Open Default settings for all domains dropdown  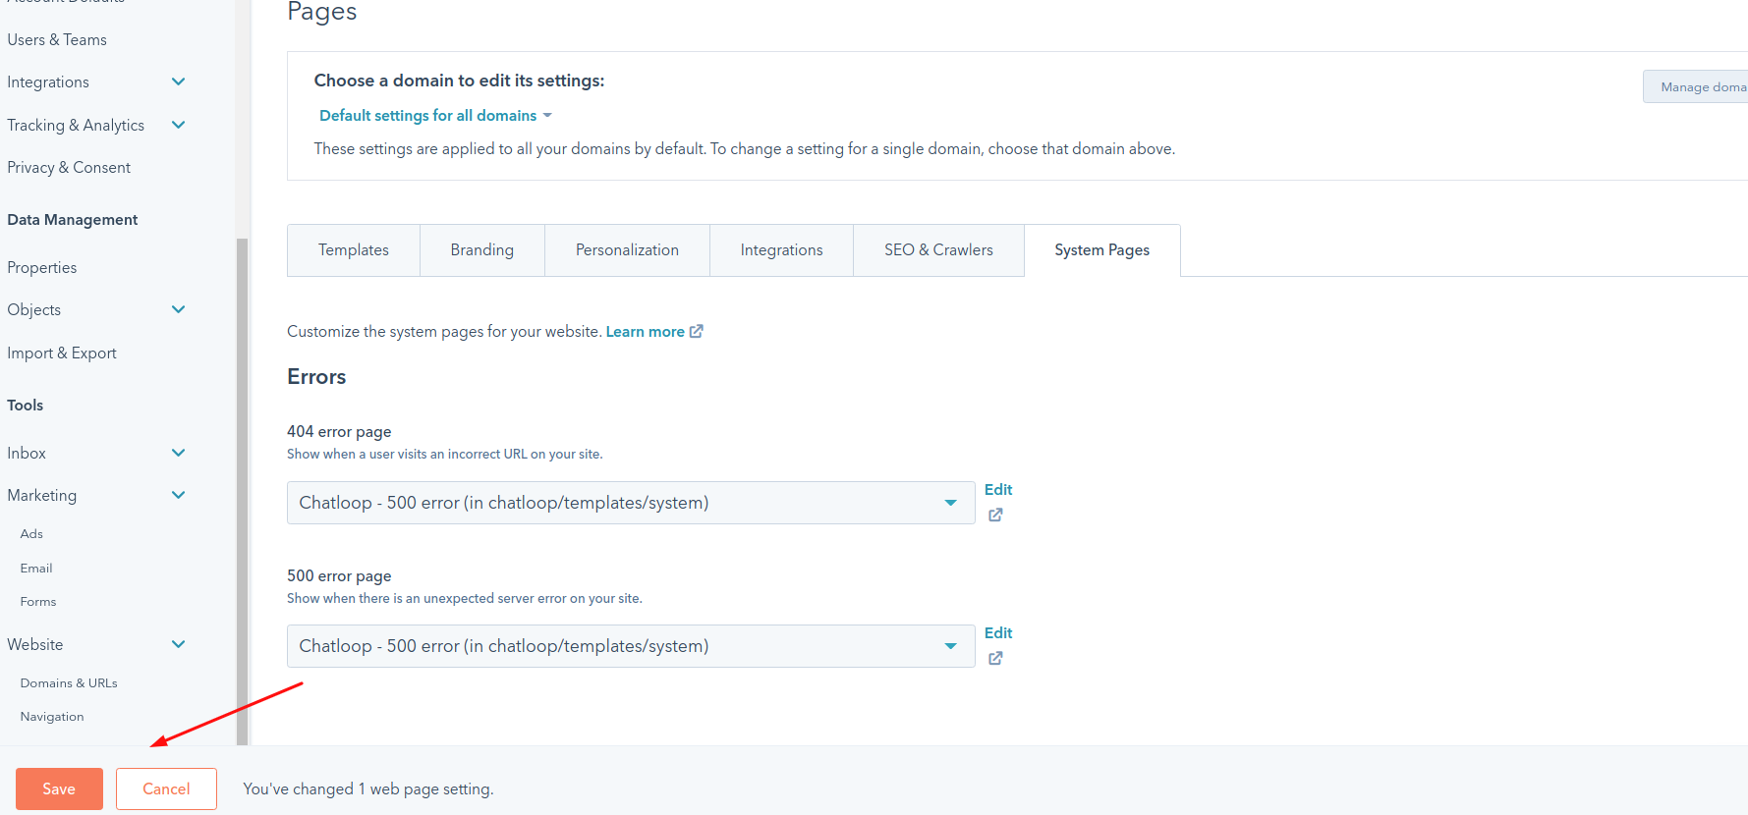click(x=435, y=116)
